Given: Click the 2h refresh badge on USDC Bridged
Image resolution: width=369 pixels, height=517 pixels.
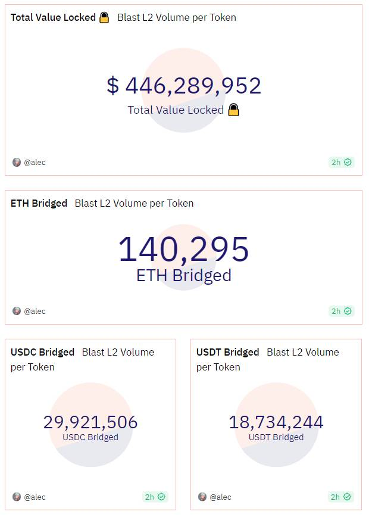Looking at the screenshot, I should tap(155, 497).
